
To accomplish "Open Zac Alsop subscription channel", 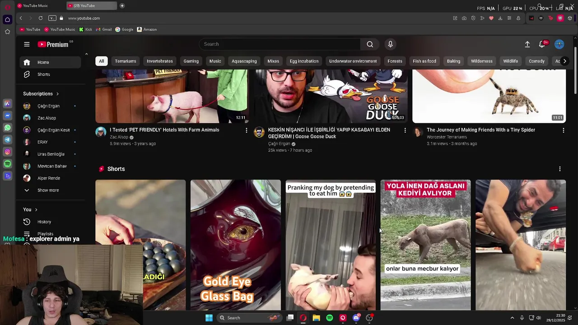I will click(x=50, y=118).
